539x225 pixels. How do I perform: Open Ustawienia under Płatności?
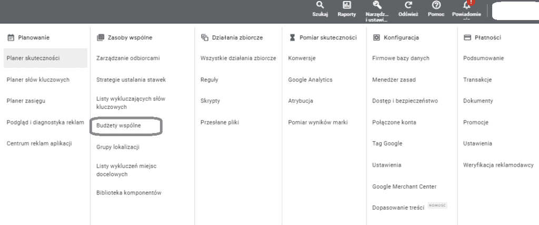[477, 144]
